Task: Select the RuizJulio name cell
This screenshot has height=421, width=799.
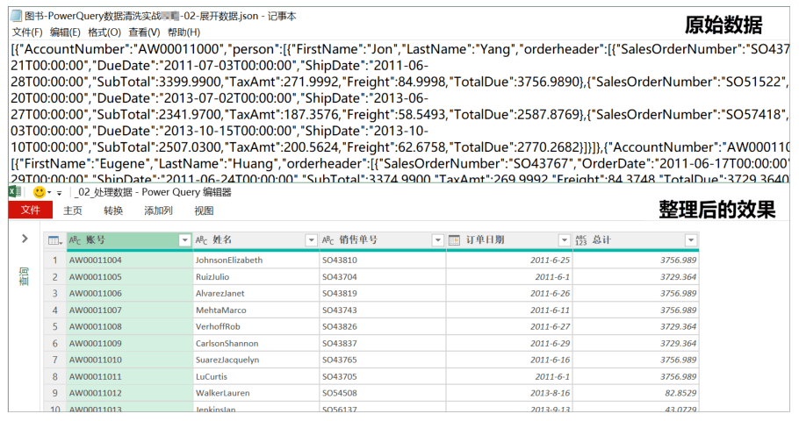Action: tap(256, 277)
